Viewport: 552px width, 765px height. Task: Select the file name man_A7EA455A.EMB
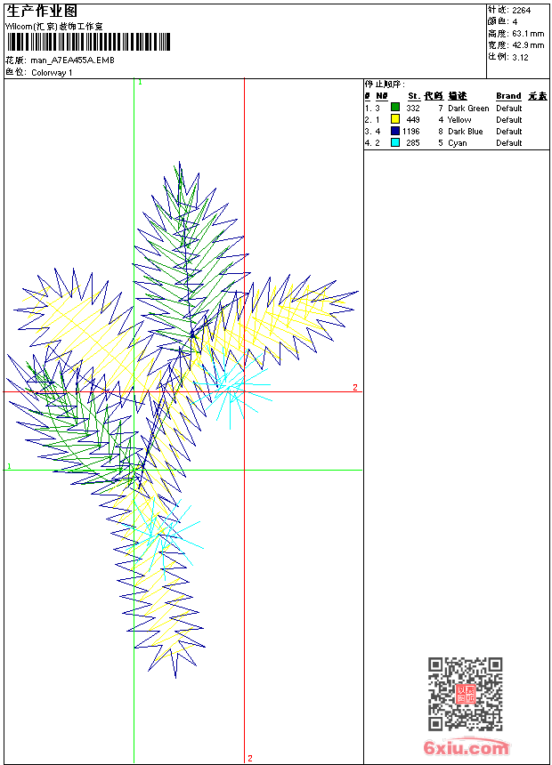point(72,60)
